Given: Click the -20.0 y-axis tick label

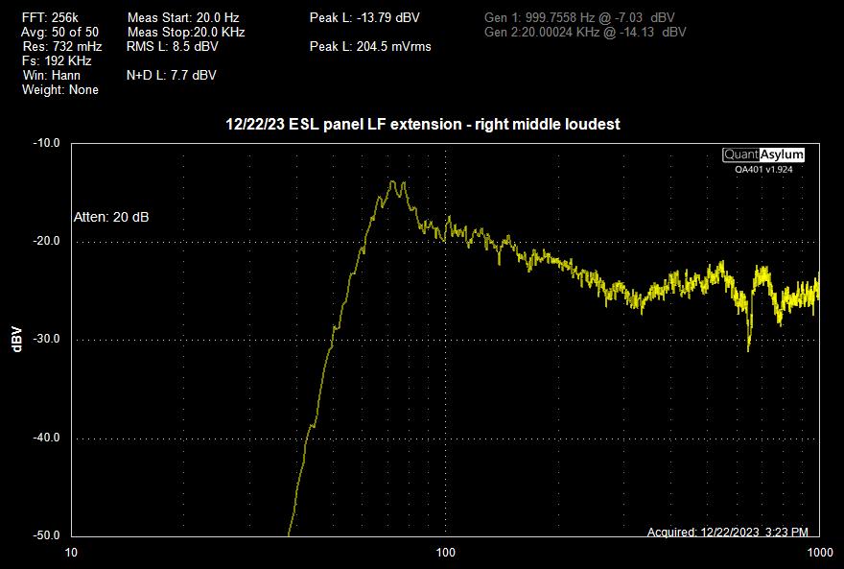Looking at the screenshot, I should tap(46, 241).
